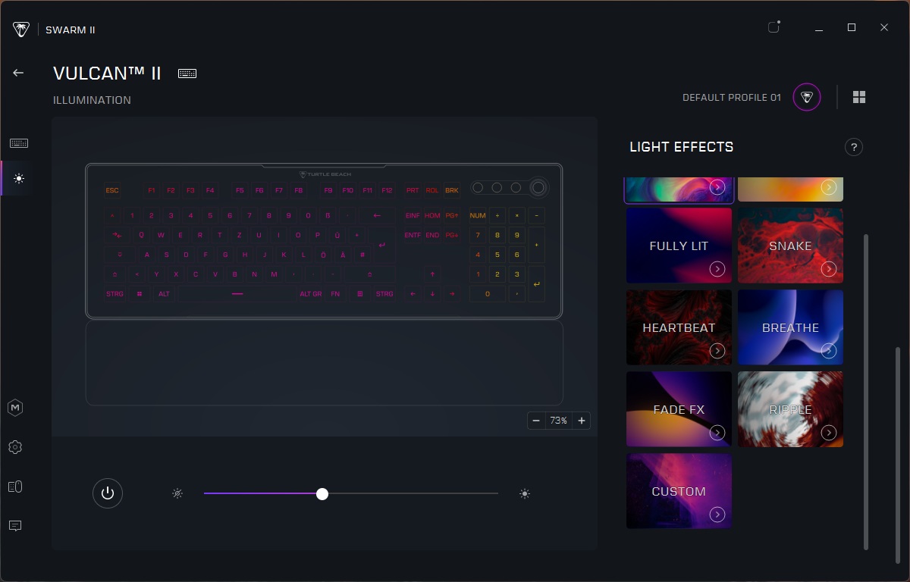
Task: Select the volume knob on keyboard preview
Action: pyautogui.click(x=538, y=187)
